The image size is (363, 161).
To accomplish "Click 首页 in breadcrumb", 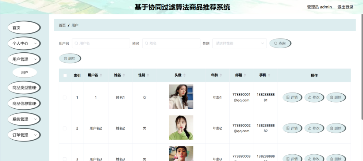I will click(62, 25).
